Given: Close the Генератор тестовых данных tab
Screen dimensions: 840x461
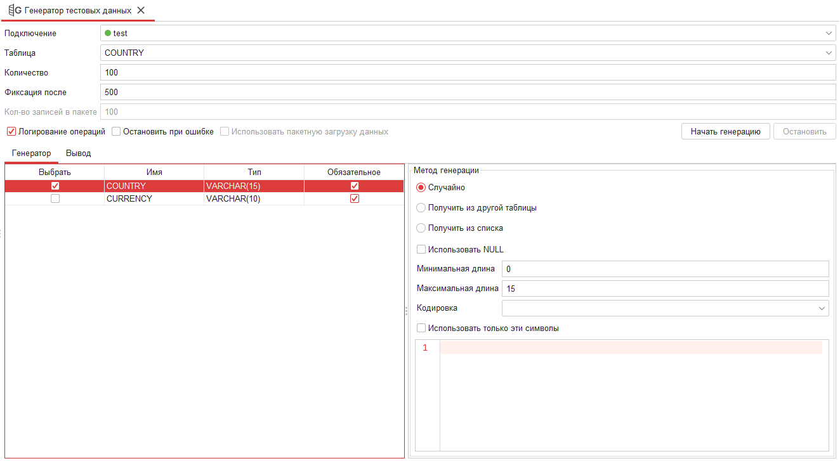Looking at the screenshot, I should (x=141, y=10).
